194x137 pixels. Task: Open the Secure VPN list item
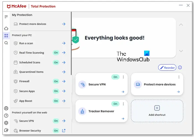[x=40, y=121]
